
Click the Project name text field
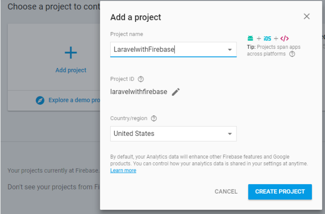[x=168, y=49]
